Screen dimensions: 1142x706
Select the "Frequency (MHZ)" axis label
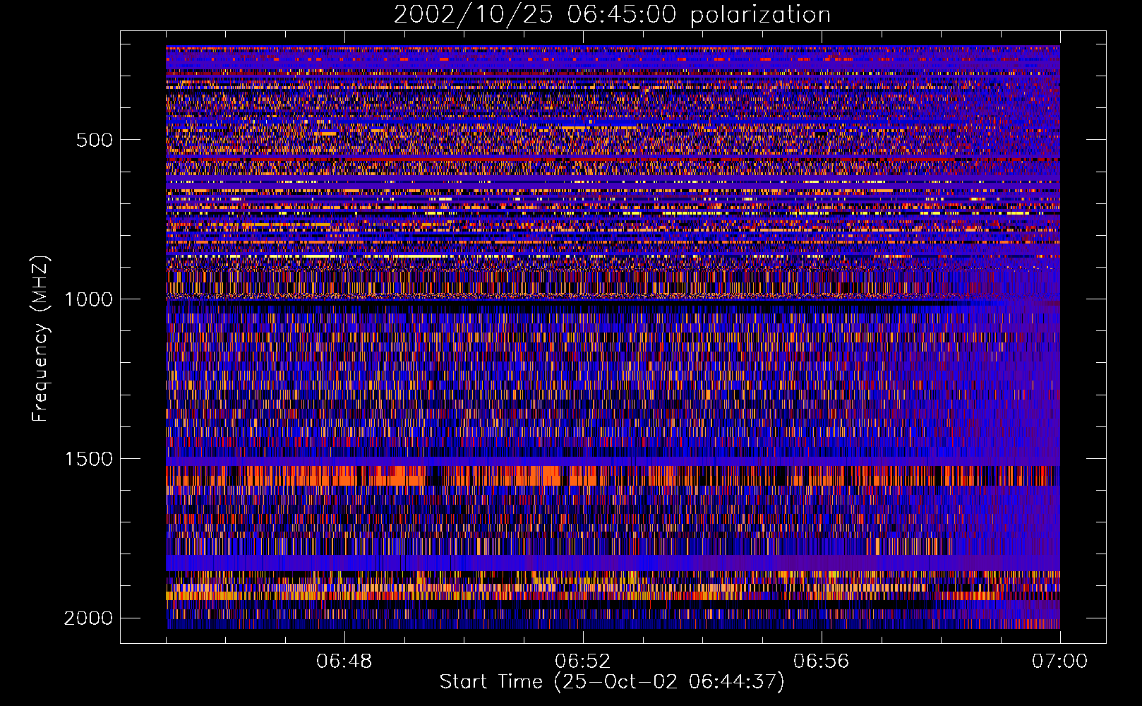(x=40, y=339)
